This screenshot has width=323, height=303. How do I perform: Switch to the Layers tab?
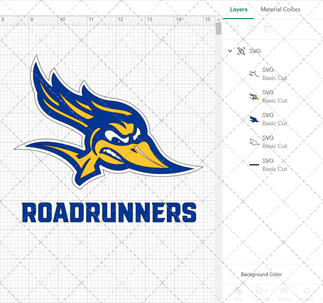[x=239, y=9]
